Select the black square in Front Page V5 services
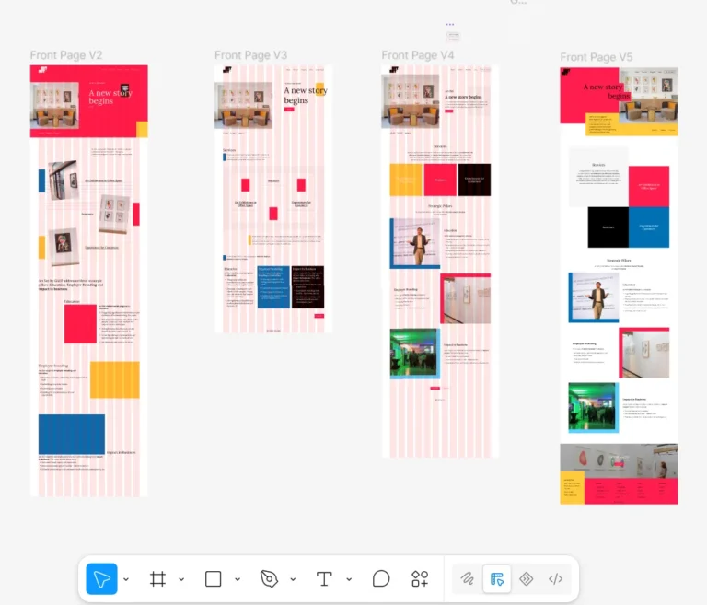The image size is (707, 605). [608, 227]
